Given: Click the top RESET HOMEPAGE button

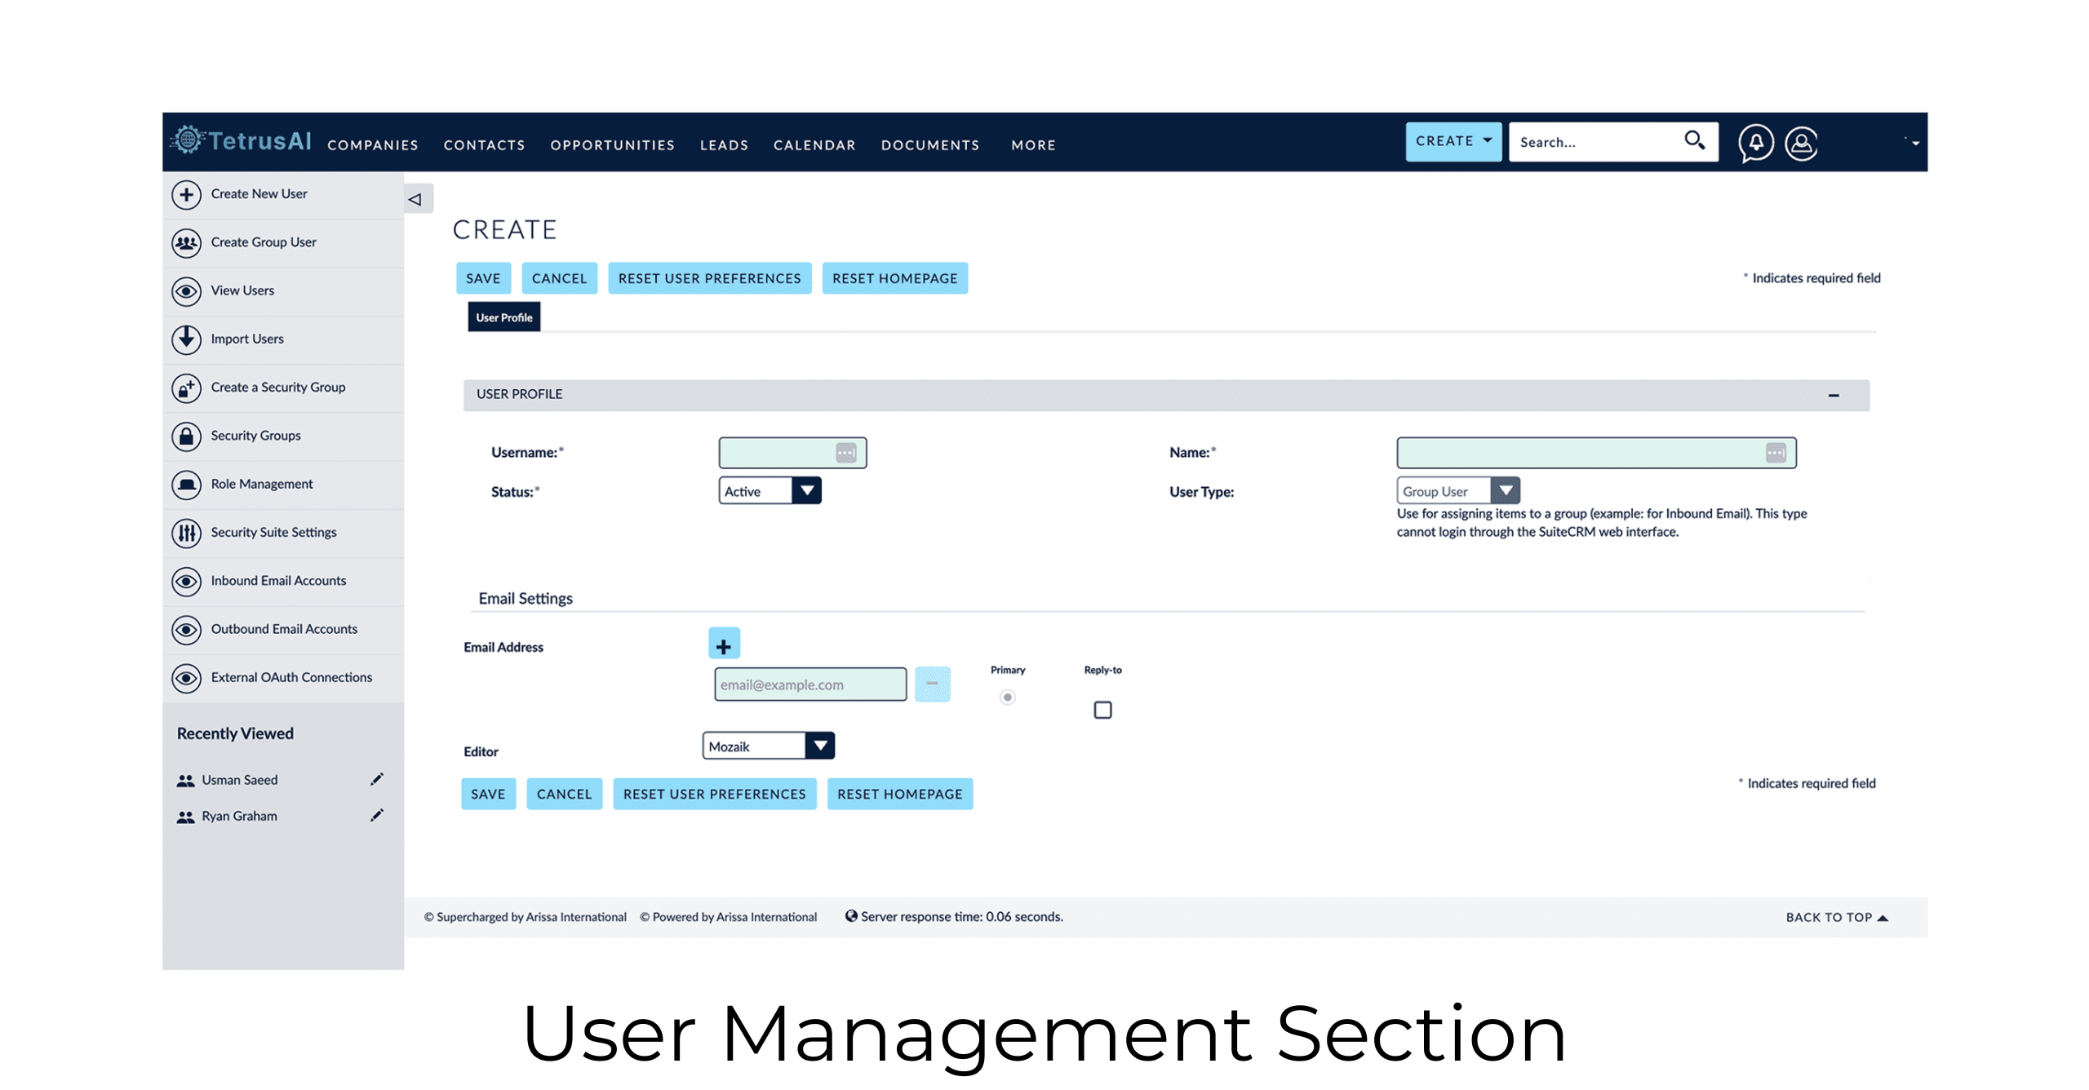Looking at the screenshot, I should (894, 278).
